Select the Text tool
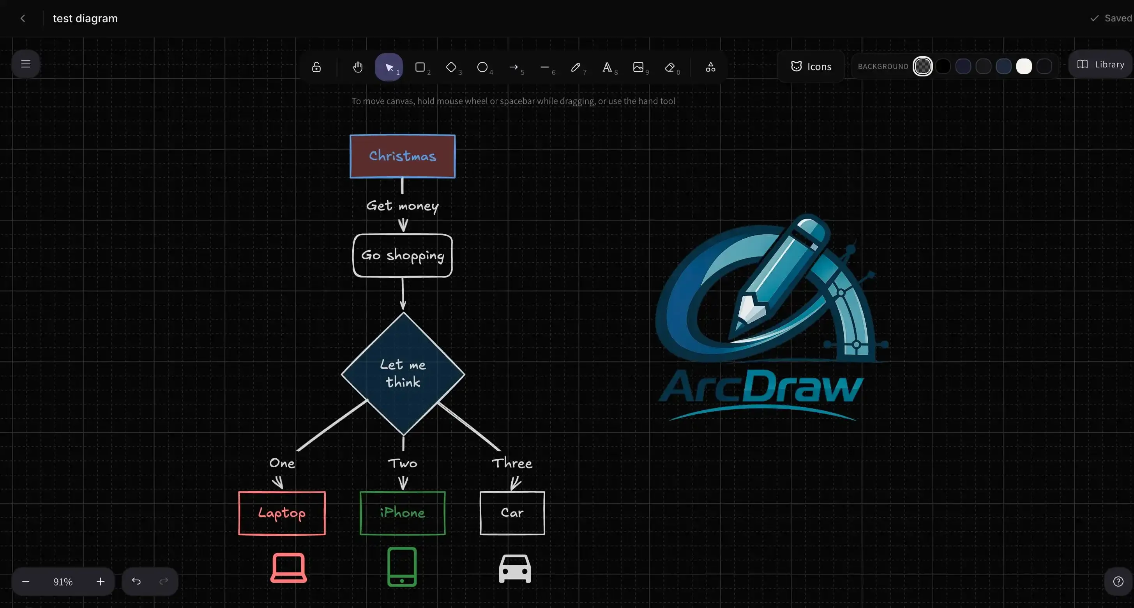The height and width of the screenshot is (608, 1134). [607, 67]
